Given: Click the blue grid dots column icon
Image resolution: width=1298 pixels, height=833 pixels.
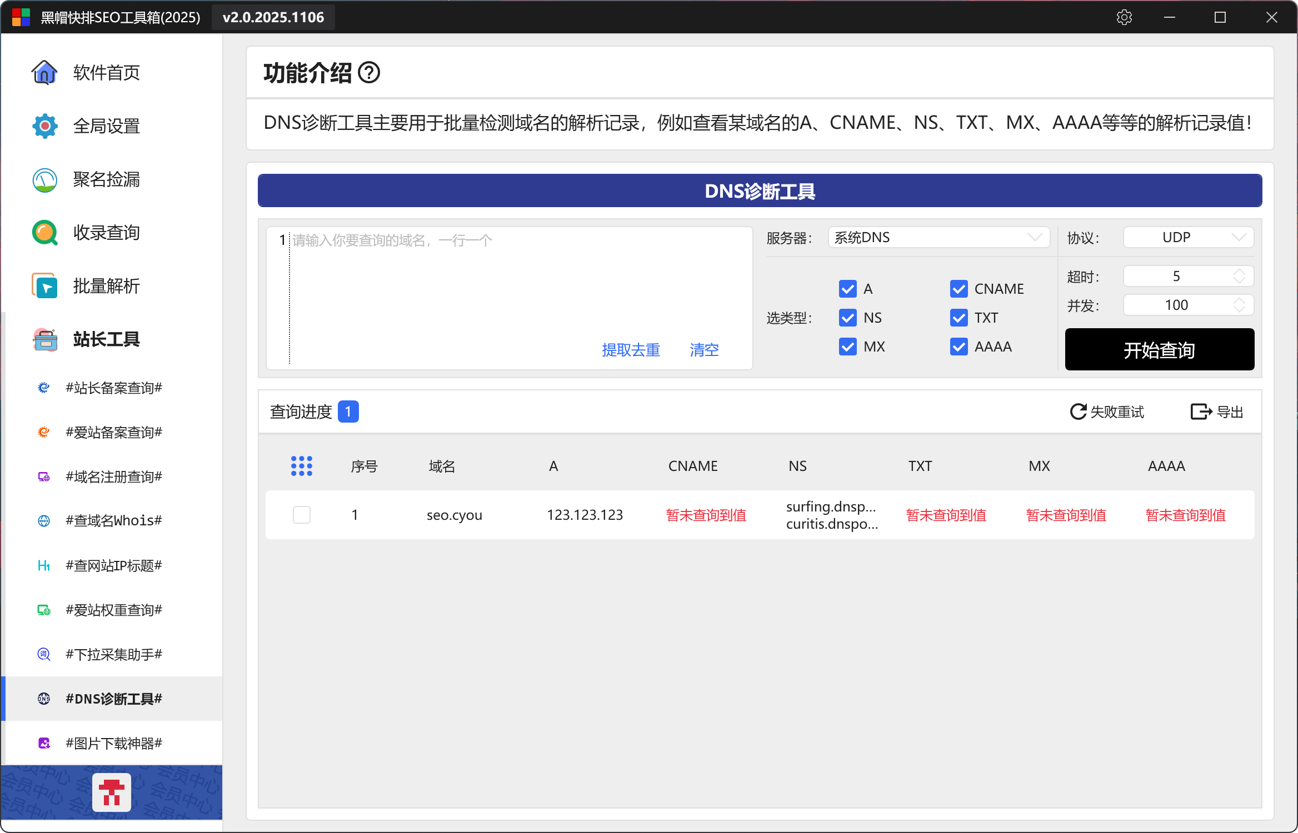Looking at the screenshot, I should point(302,466).
